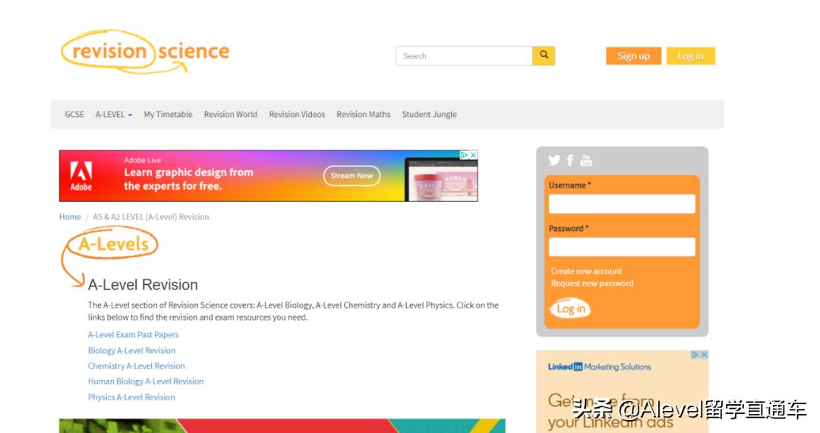Expand the A-LEVEL dropdown menu
The image size is (820, 433).
pyautogui.click(x=114, y=114)
